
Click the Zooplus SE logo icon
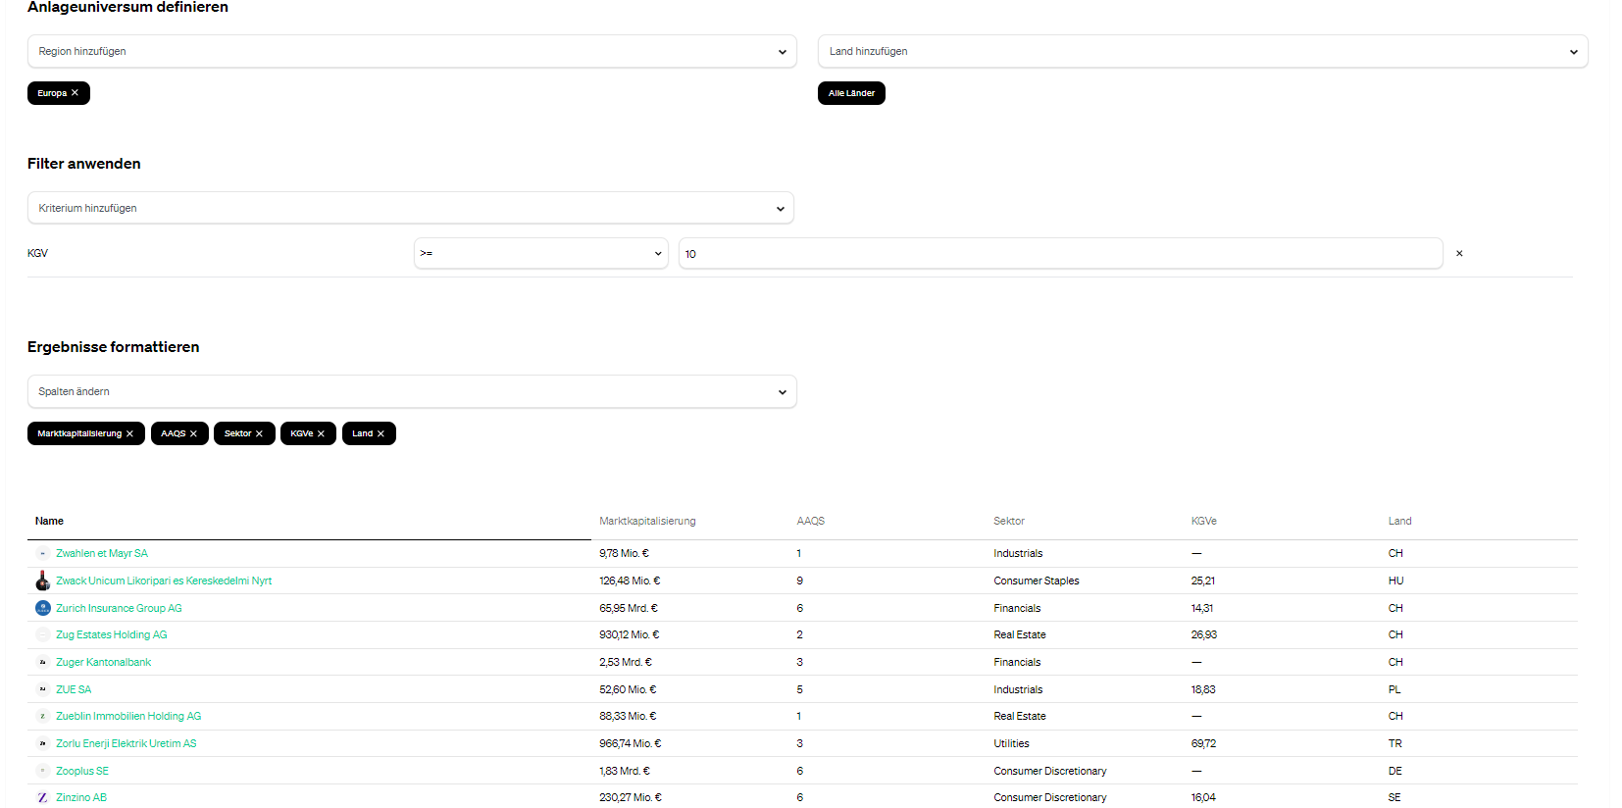coord(43,771)
